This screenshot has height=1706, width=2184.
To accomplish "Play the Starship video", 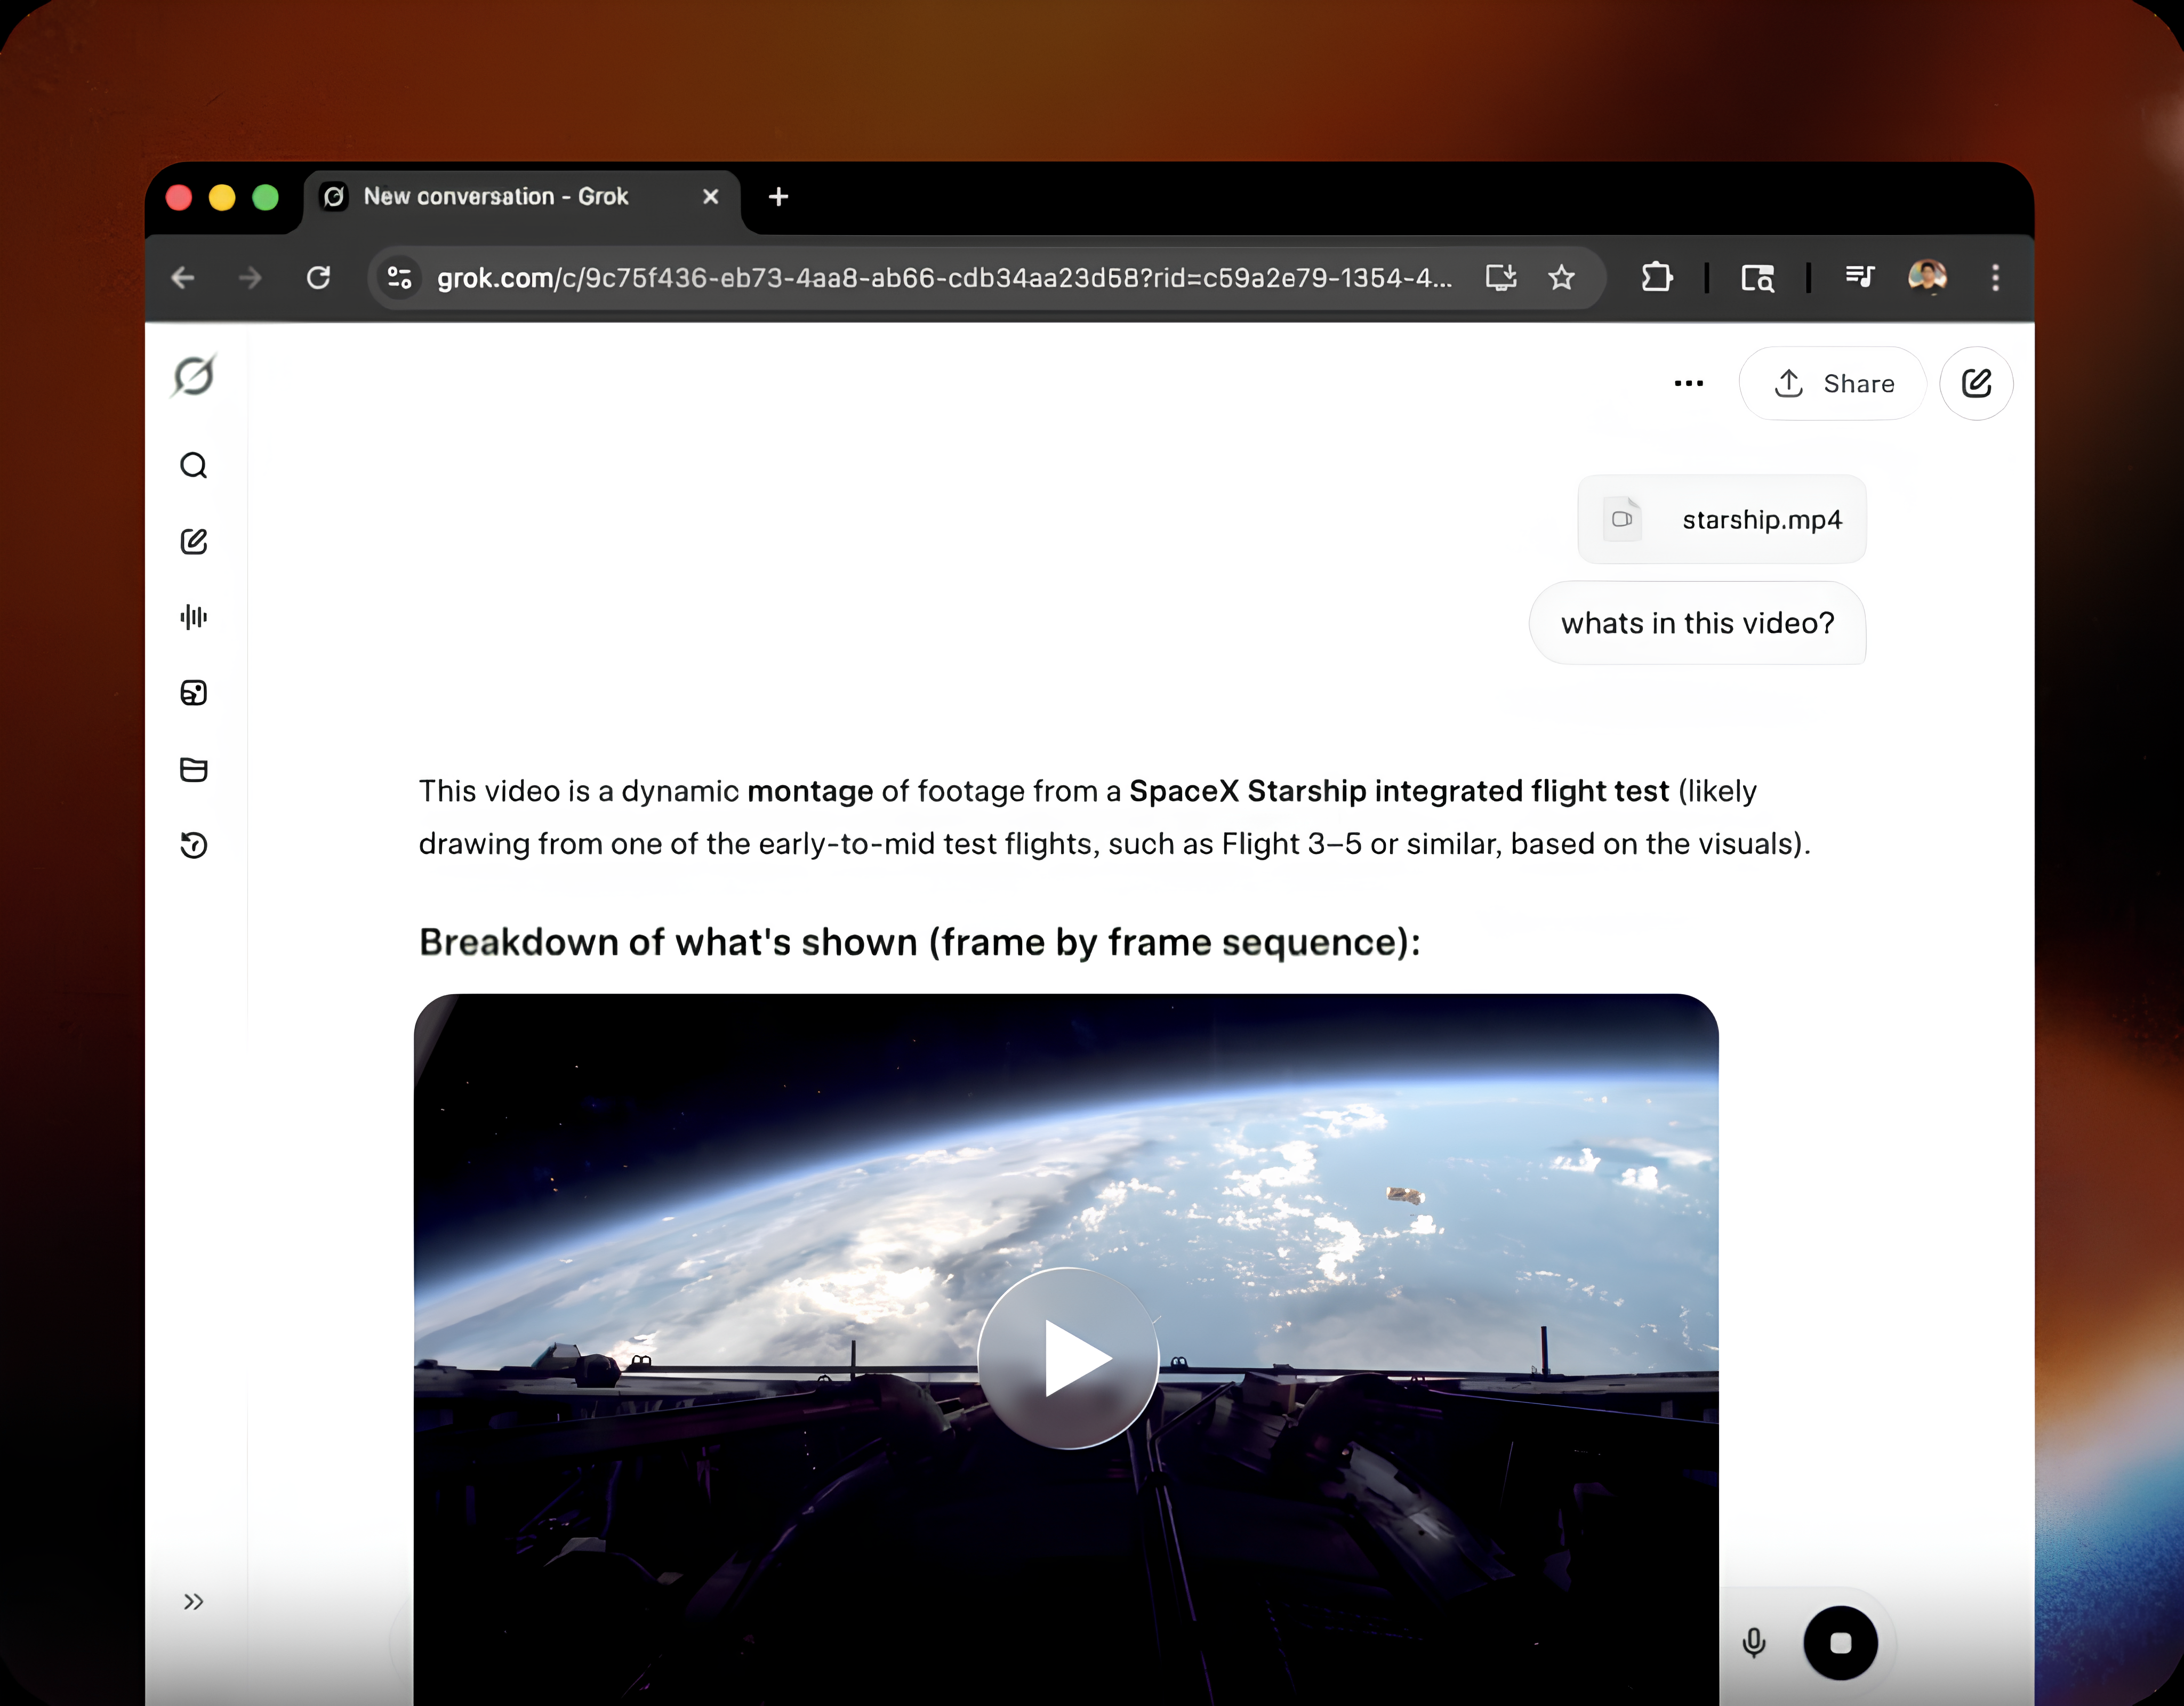I will (1068, 1358).
